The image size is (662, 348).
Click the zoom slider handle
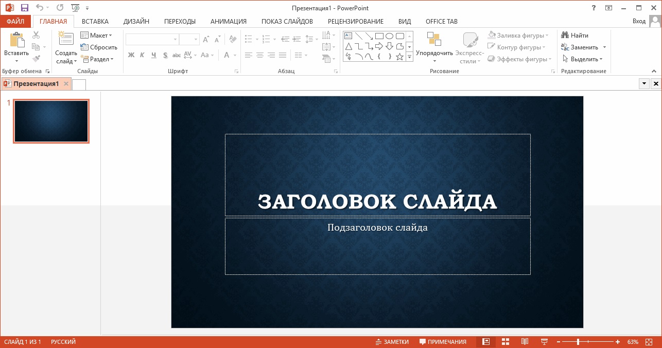(x=579, y=342)
